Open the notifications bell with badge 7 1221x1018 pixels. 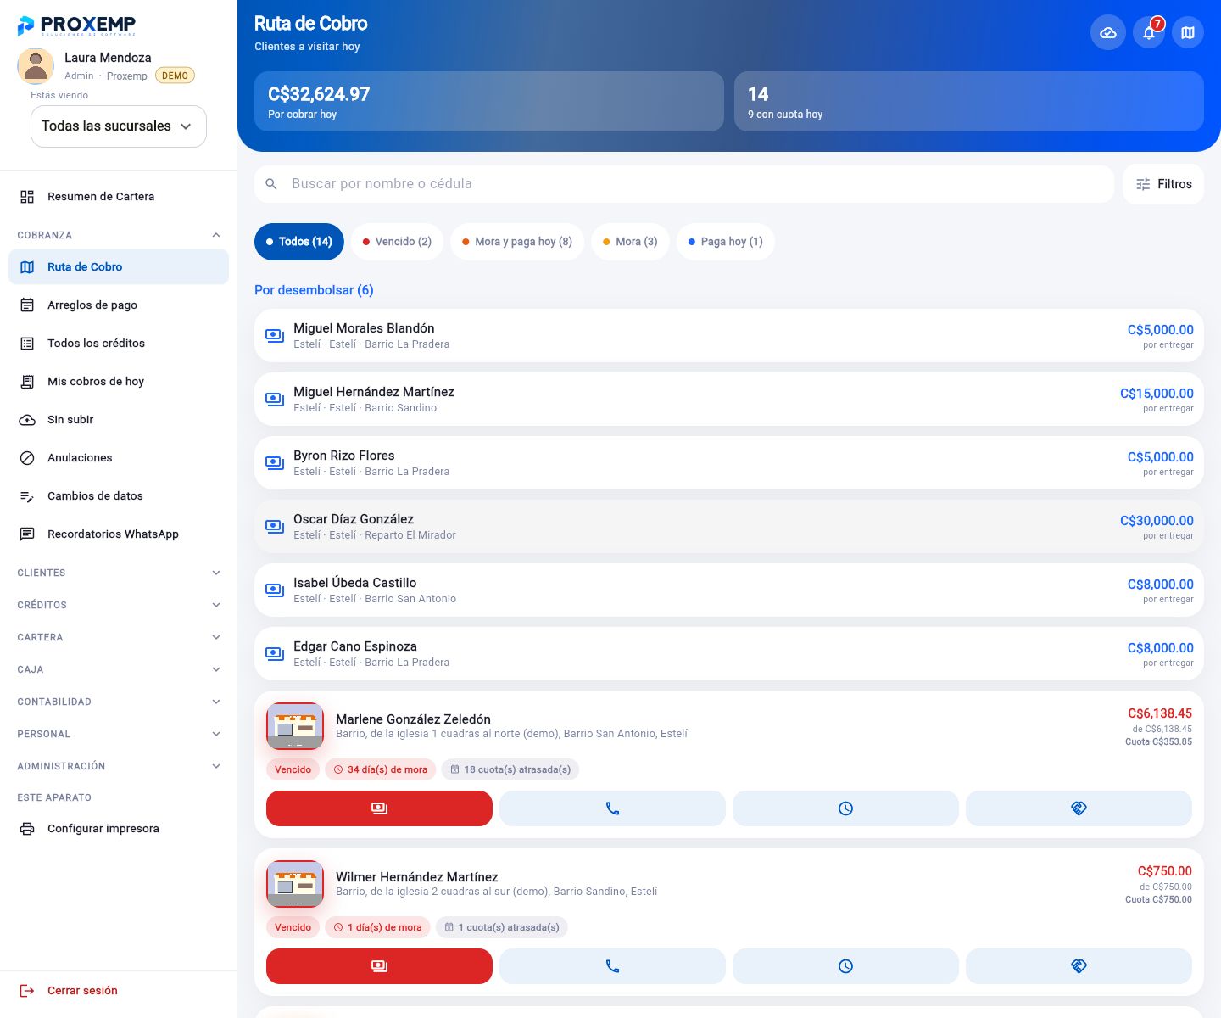pyautogui.click(x=1149, y=33)
